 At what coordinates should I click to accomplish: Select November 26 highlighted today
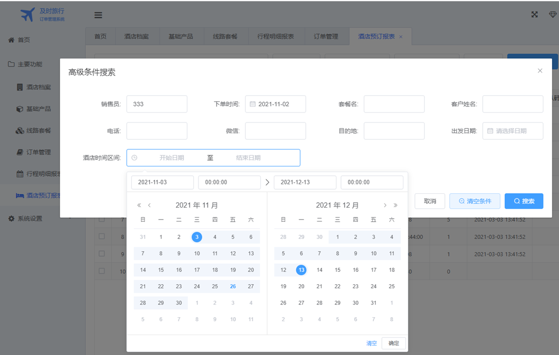tap(233, 287)
